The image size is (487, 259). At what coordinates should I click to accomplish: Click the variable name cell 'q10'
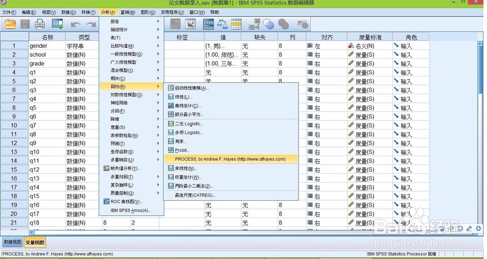pos(47,152)
